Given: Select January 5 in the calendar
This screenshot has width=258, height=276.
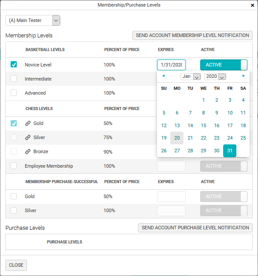Looking at the screenshot, I should 164,113.
